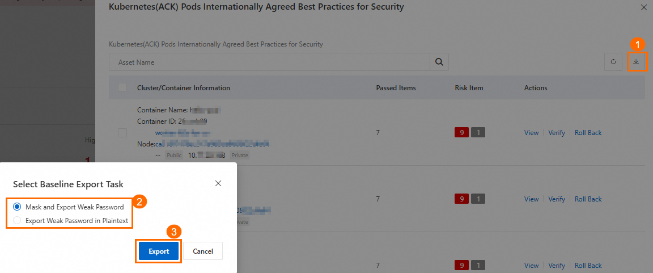
Task: Click Verify in the second row
Action: tap(557, 199)
